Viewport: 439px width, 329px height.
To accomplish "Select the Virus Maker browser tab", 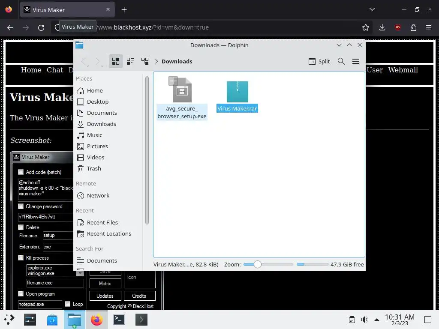I will 67,10.
